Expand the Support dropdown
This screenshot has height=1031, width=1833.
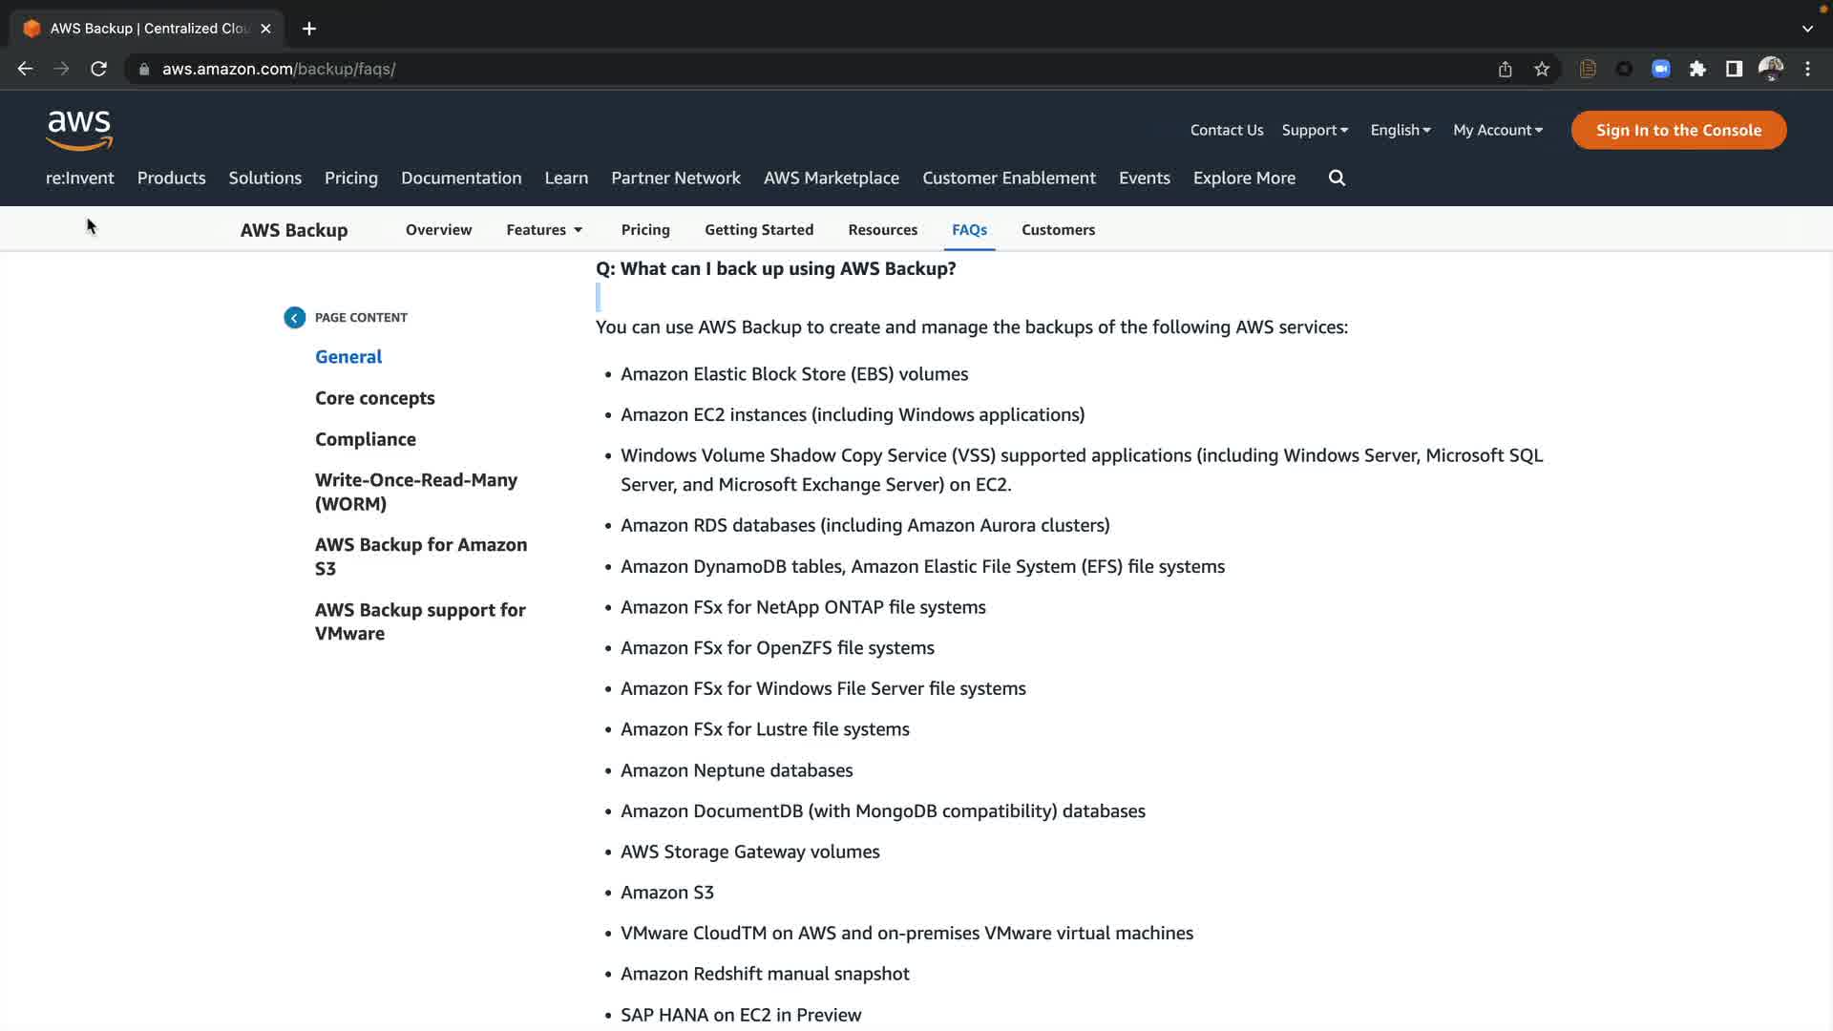(x=1315, y=130)
